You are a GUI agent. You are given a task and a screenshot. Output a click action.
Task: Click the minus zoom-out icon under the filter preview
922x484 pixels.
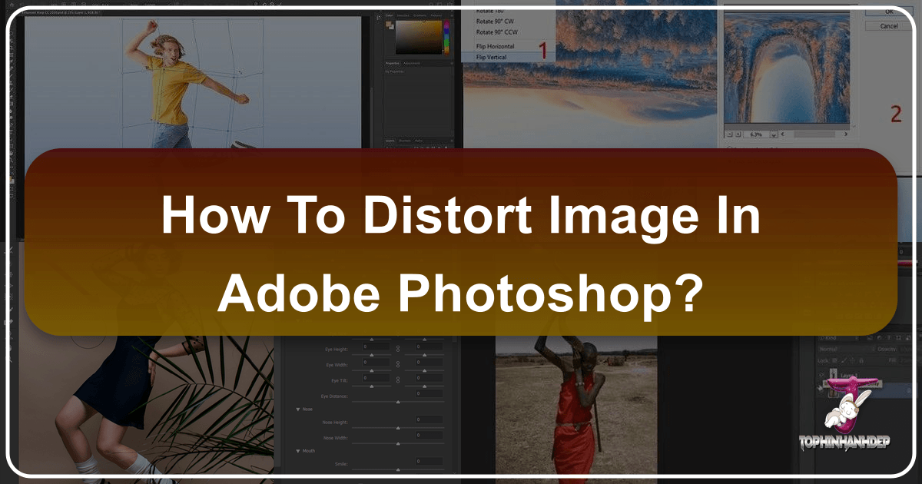(731, 134)
